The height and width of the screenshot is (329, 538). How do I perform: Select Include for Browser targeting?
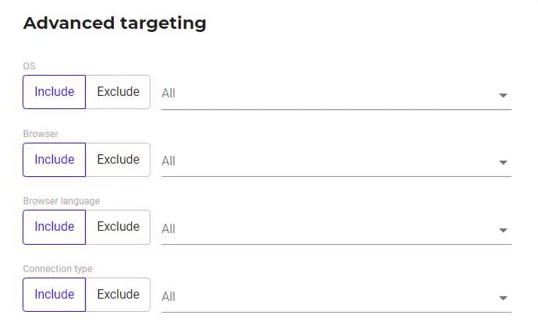coord(55,160)
